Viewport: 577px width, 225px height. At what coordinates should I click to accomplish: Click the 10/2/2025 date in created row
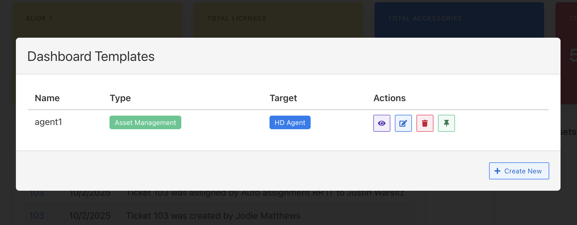[90, 216]
